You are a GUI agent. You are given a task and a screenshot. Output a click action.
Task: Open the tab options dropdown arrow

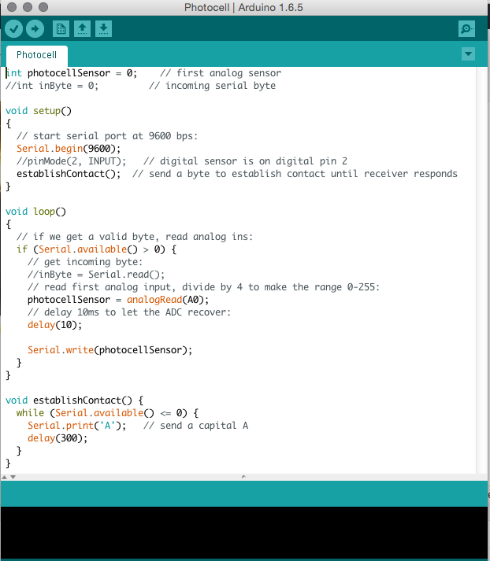[x=468, y=54]
